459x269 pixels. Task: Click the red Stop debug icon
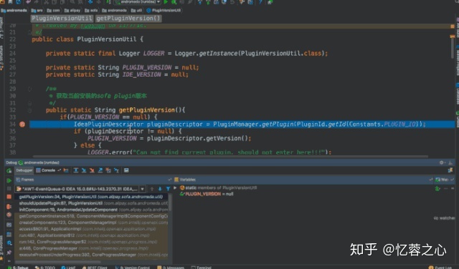tap(9, 197)
